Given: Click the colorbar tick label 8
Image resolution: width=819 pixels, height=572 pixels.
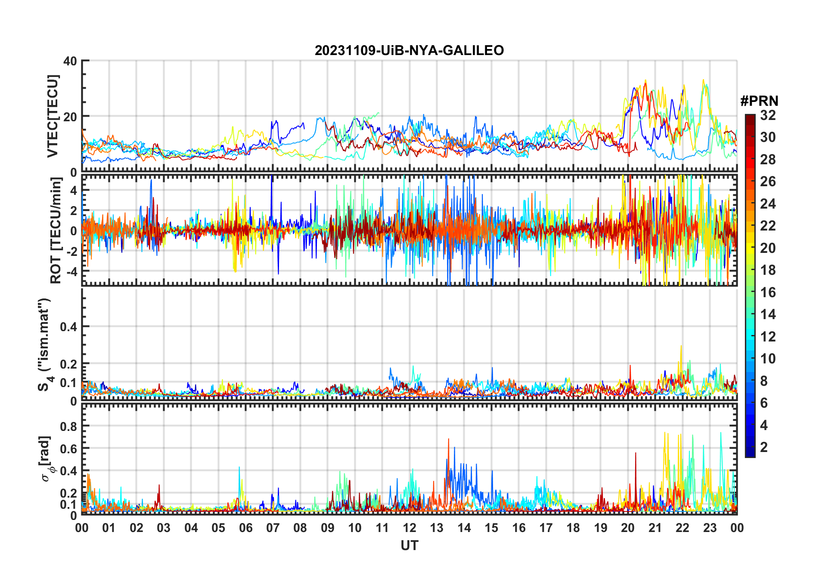Looking at the screenshot, I should click(764, 381).
